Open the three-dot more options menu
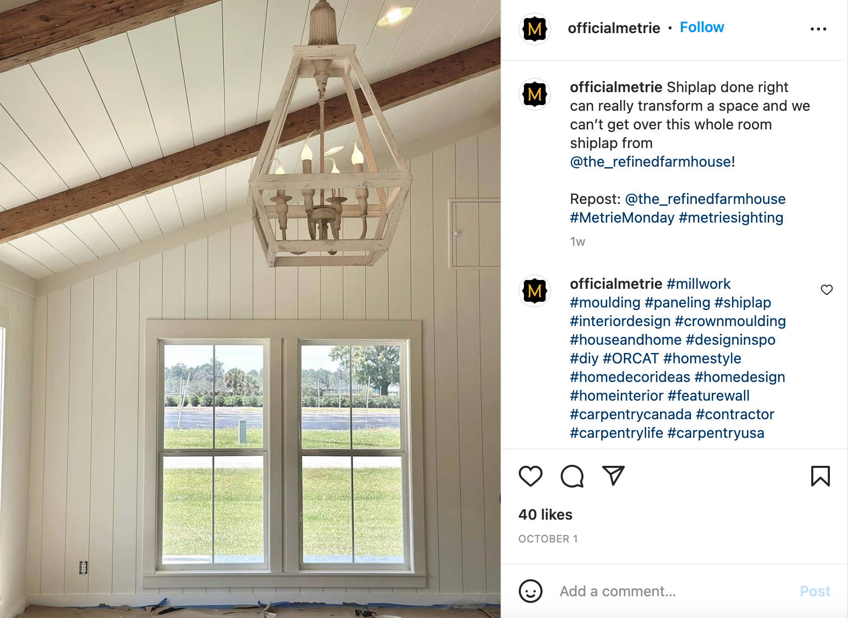848x618 pixels. pyautogui.click(x=818, y=29)
